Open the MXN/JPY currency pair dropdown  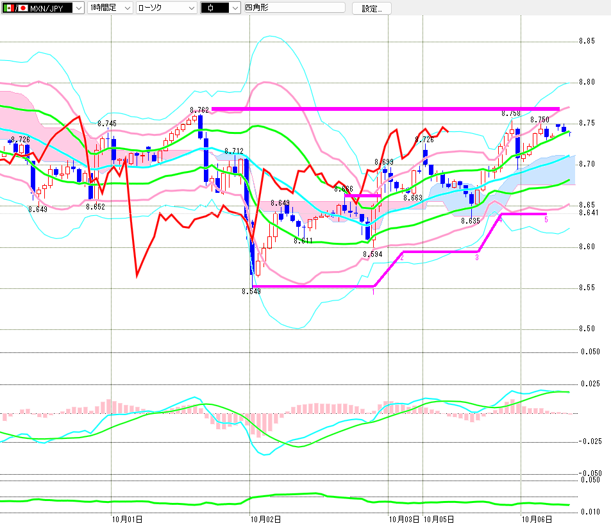pos(43,8)
